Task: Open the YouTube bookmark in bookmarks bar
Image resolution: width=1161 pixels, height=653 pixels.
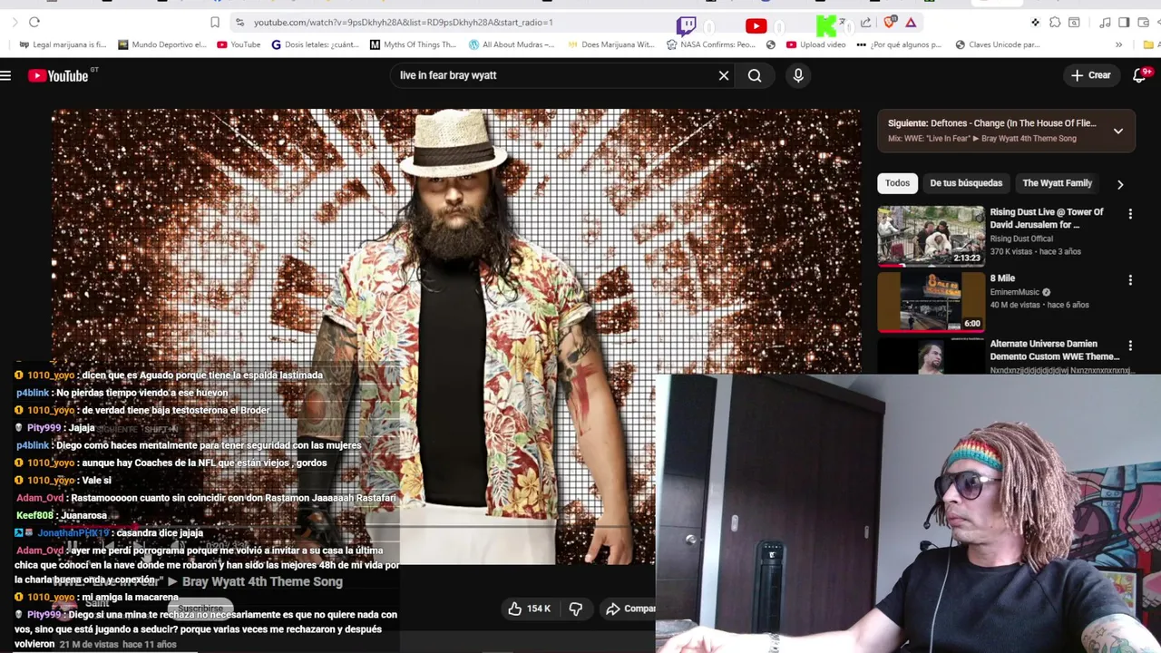Action: [239, 44]
